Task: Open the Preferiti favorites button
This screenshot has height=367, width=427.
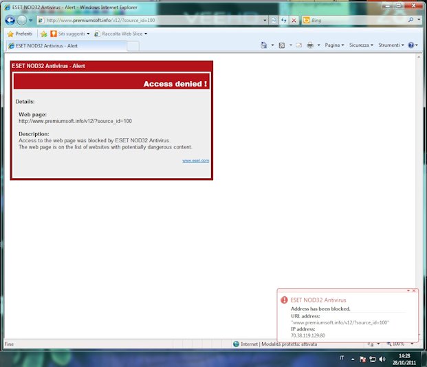Action: (x=20, y=34)
